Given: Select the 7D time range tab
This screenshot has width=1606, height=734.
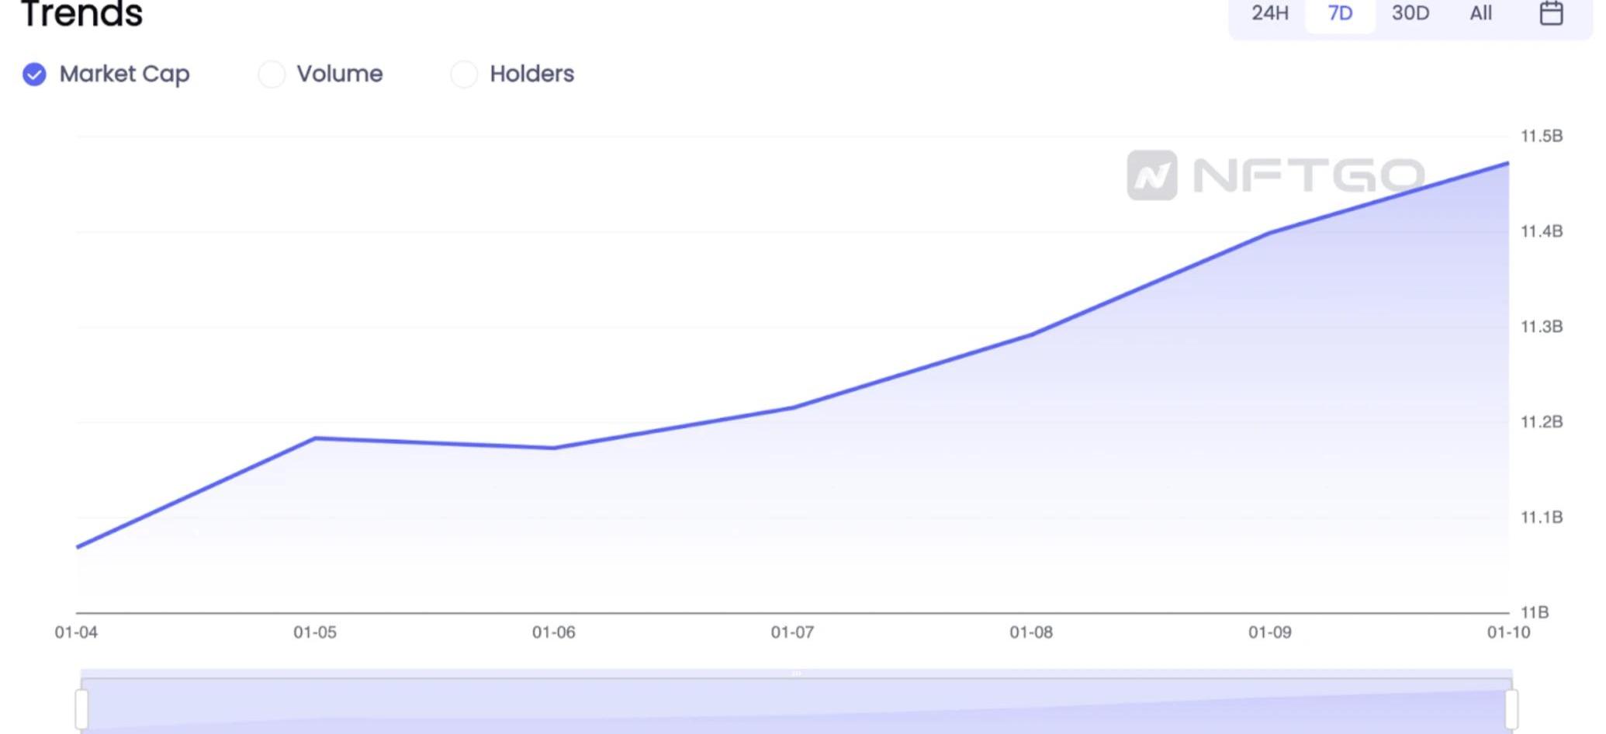Looking at the screenshot, I should pyautogui.click(x=1340, y=13).
